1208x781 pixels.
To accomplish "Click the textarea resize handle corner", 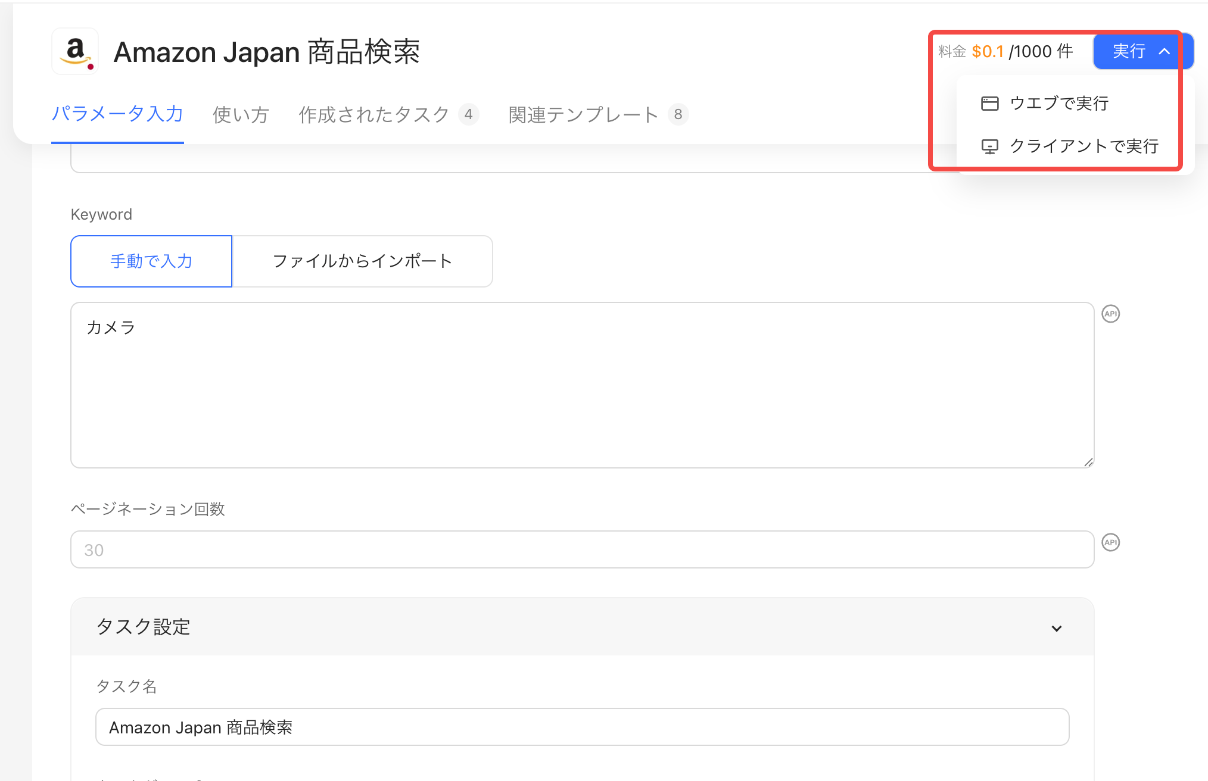I will click(1088, 462).
